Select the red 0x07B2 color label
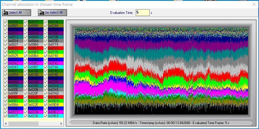Viewport: 259px width, 129px height. [x=56, y=97]
